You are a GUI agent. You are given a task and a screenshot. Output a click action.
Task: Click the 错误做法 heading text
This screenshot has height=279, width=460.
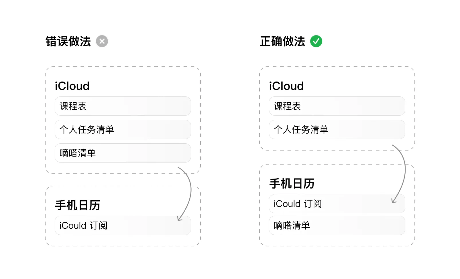68,41
